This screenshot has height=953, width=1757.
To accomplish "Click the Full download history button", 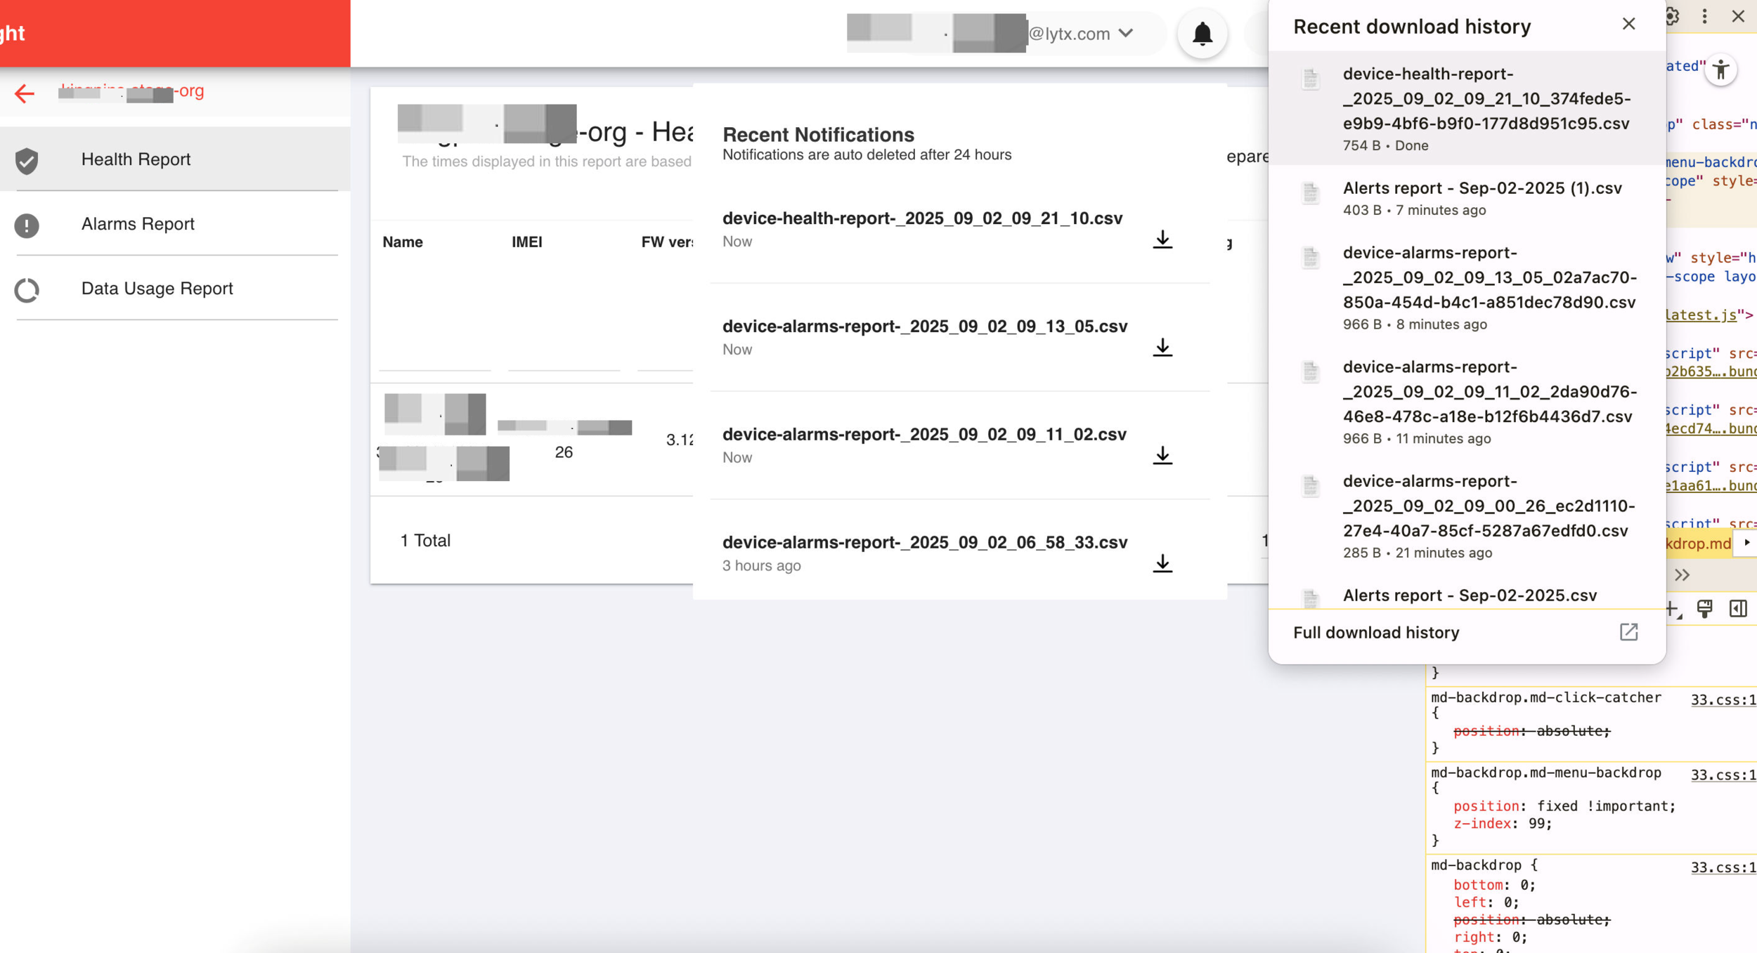I will pos(1375,632).
